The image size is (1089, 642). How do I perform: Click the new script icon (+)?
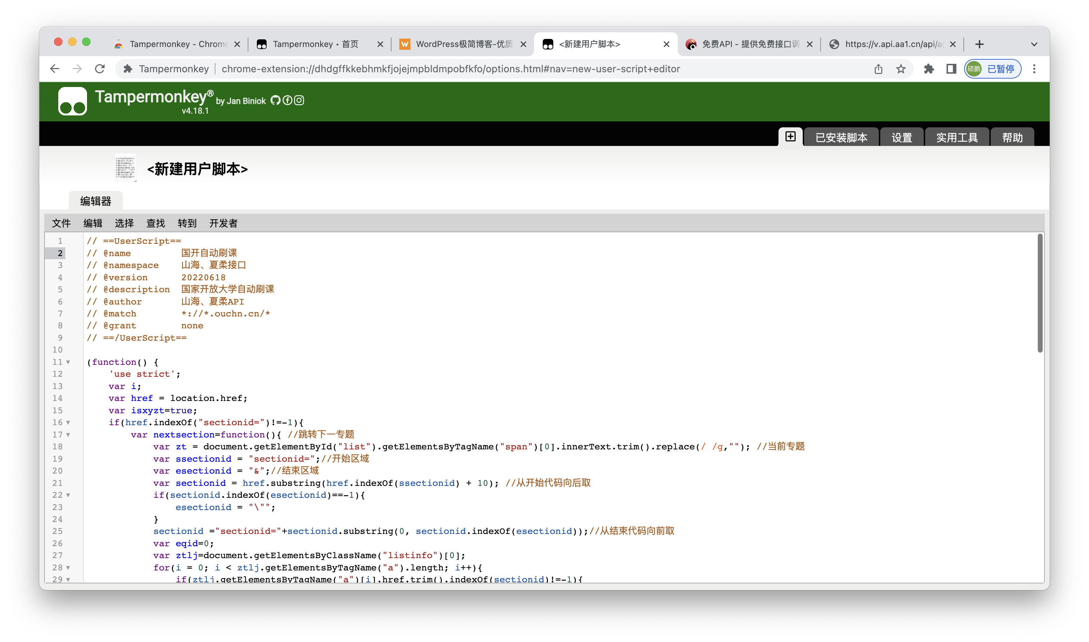point(791,138)
